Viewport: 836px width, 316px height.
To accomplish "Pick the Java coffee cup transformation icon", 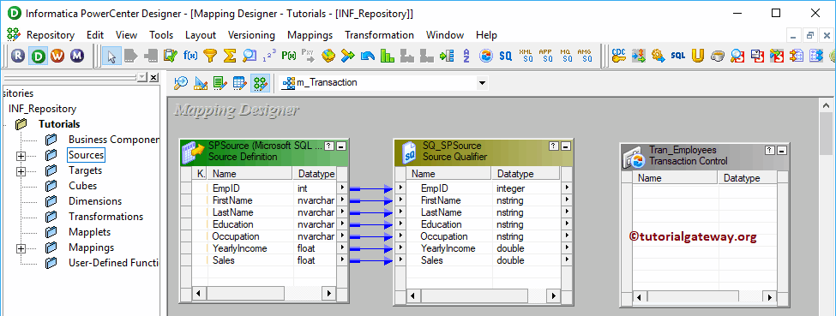I will pos(717,56).
